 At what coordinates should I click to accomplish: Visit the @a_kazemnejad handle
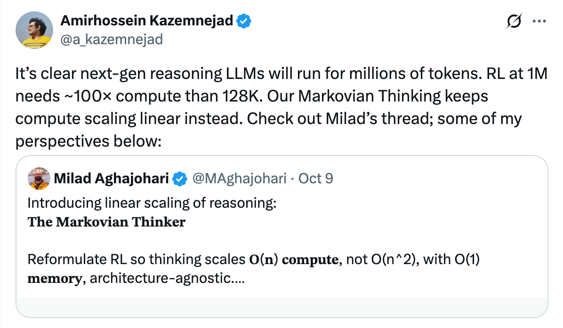point(112,39)
